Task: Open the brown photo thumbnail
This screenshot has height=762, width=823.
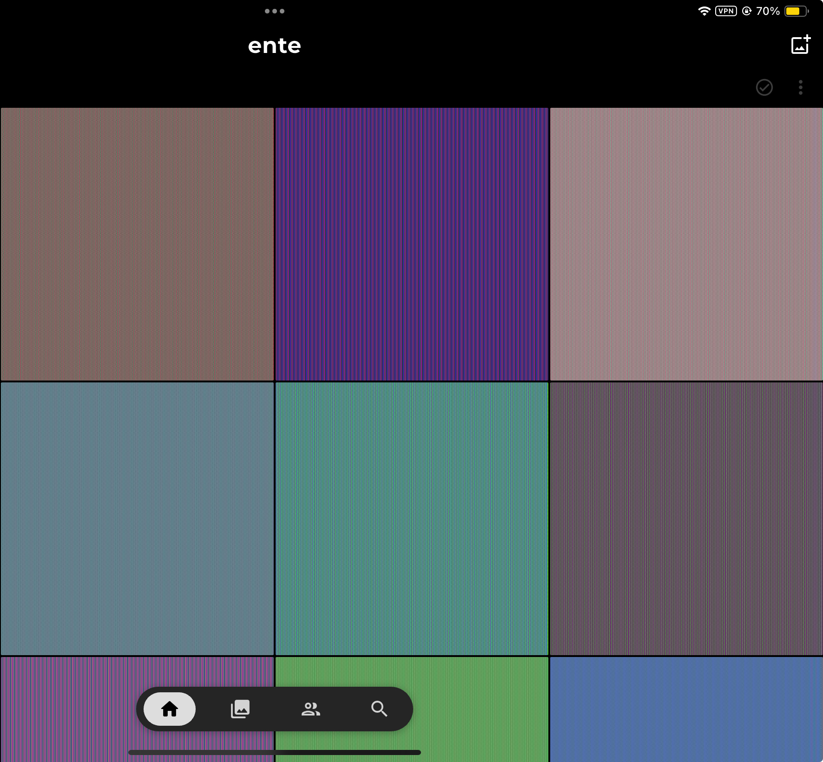Action: [x=137, y=244]
